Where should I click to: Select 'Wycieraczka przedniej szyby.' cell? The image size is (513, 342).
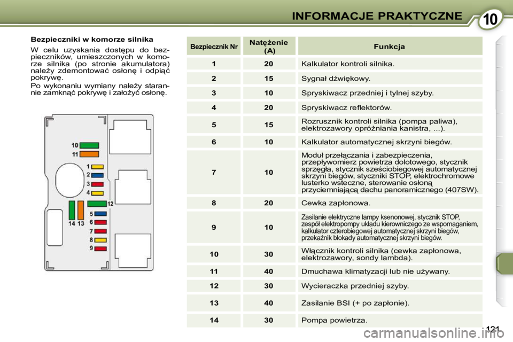coord(390,286)
